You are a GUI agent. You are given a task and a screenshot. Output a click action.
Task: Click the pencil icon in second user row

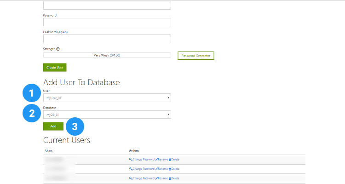156,169
